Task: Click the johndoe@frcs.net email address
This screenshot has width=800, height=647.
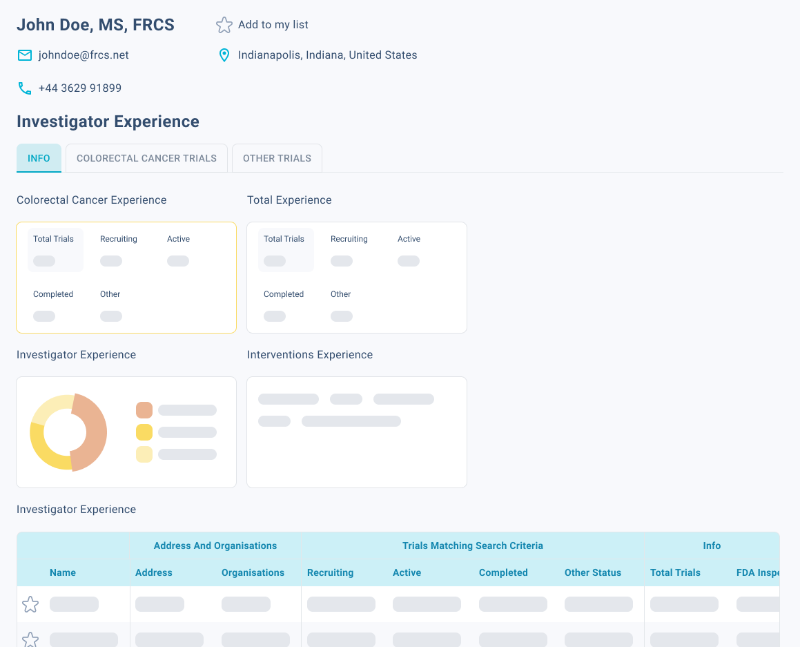Action: 84,55
